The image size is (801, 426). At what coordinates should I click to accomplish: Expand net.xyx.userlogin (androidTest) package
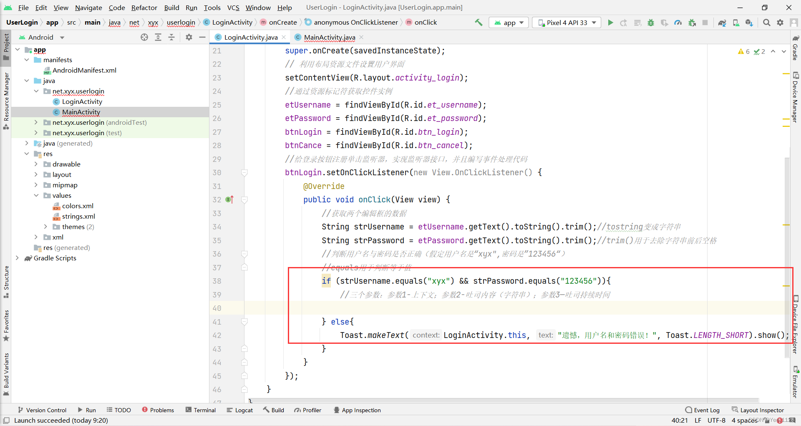36,122
